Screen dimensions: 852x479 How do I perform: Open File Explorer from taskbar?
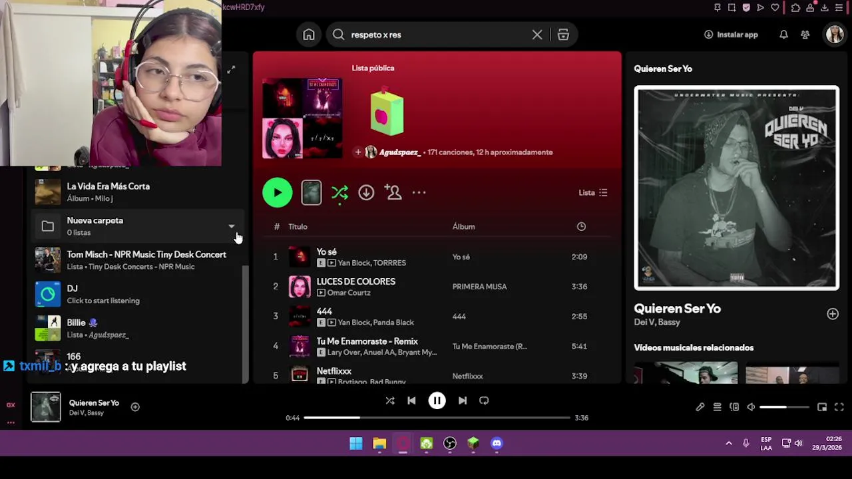click(379, 444)
